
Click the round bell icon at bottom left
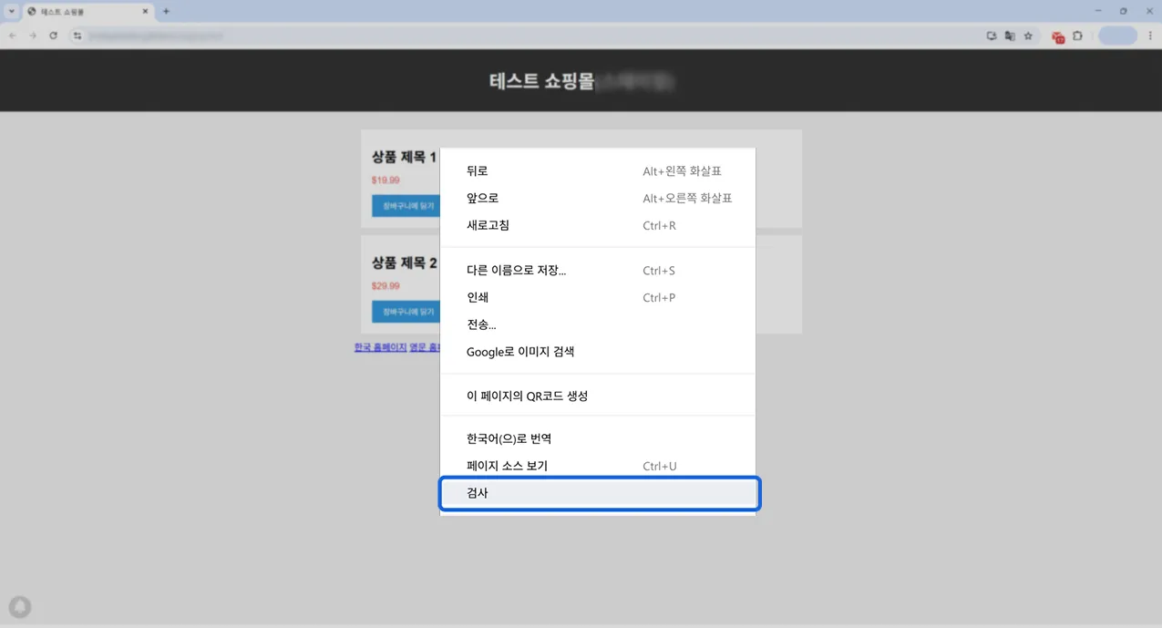point(20,607)
